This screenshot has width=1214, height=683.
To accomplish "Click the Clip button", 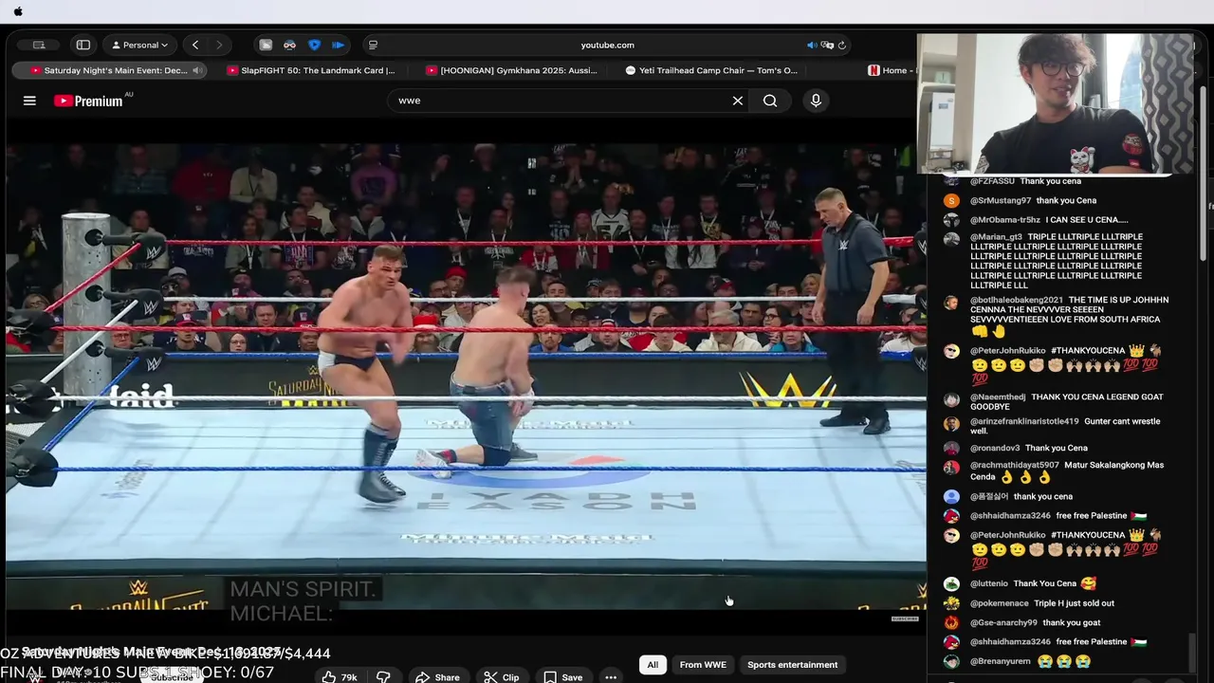I will click(x=502, y=676).
